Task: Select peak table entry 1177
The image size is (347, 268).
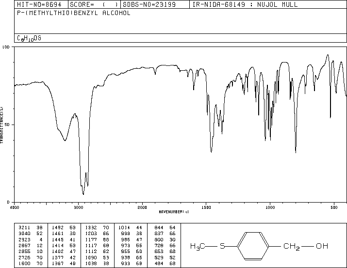Action: (x=91, y=239)
